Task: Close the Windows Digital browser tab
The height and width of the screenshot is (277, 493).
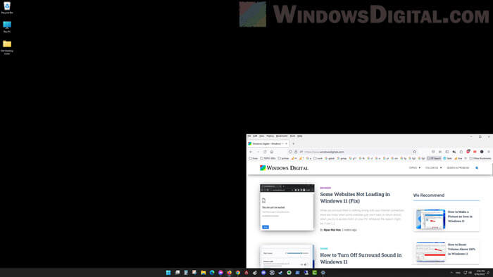Action: click(x=287, y=143)
